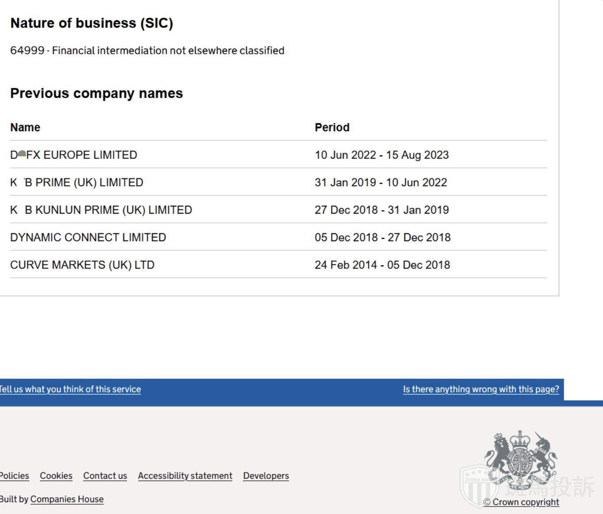Click the 'Nature of business (SIC)' heading
603x514 pixels.
[92, 23]
